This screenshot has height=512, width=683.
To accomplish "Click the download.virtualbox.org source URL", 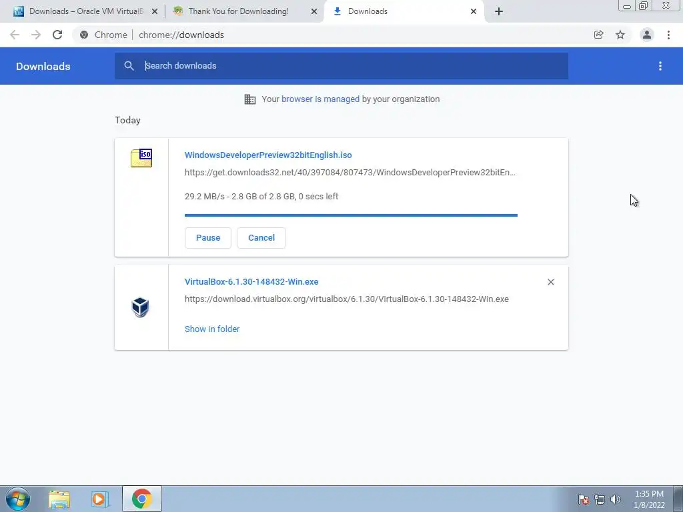I will pos(347,299).
